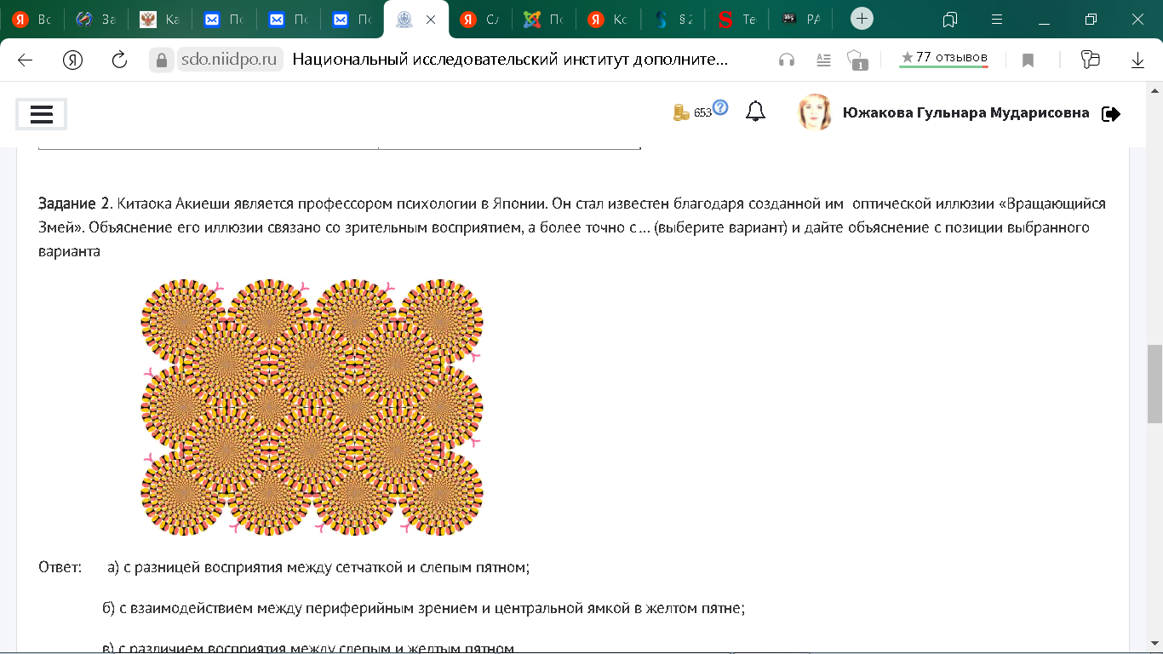Select answer option а) about сетчаткой и слепым пятном
1163x654 pixels.
pyautogui.click(x=318, y=567)
